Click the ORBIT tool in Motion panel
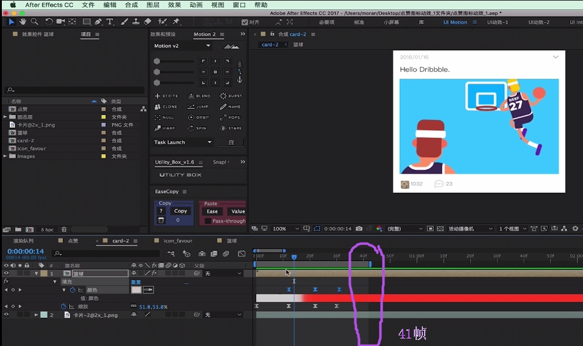583x346 pixels. [x=198, y=117]
